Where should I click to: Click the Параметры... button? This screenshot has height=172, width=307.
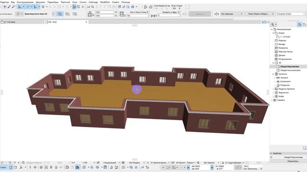pyautogui.click(x=293, y=161)
